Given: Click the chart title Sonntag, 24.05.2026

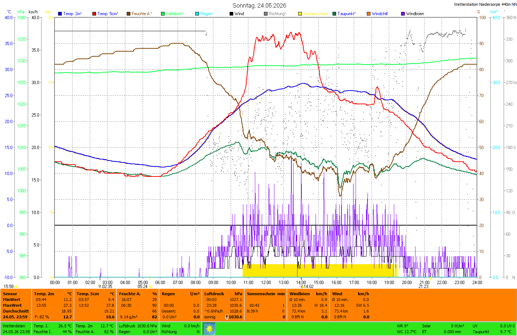Looking at the screenshot, I should (x=259, y=5).
